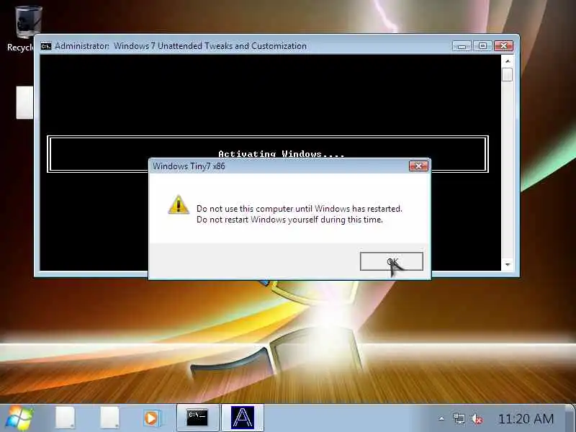Click the blank white desktop icon below Recycle Bin
This screenshot has width=576, height=432.
[x=24, y=102]
